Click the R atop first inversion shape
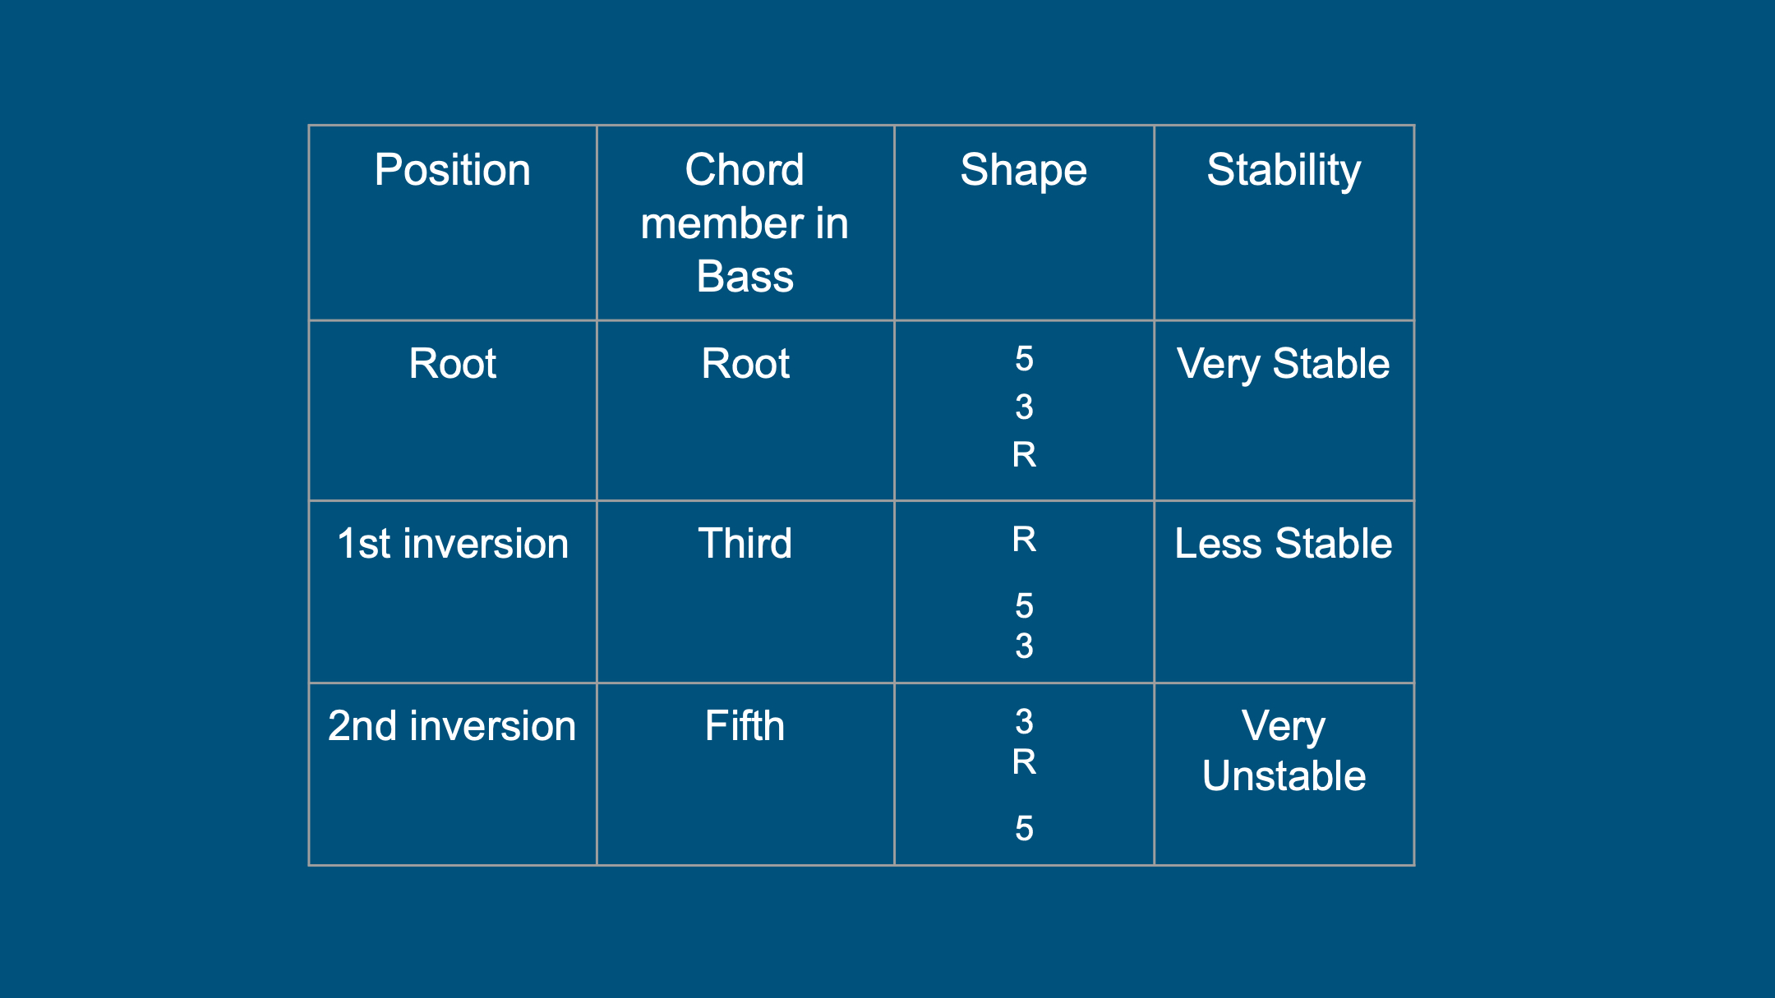The image size is (1775, 998). pos(1024,539)
